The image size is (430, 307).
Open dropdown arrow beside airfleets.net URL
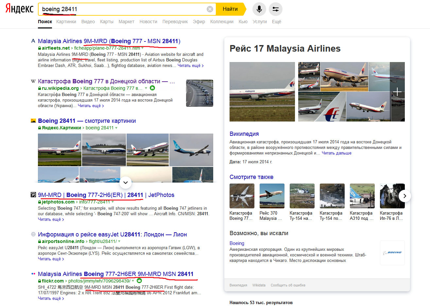tap(143, 48)
